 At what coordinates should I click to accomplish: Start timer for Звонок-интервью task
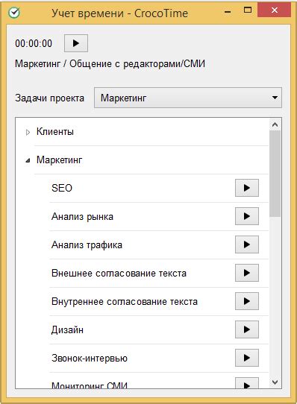(x=247, y=358)
